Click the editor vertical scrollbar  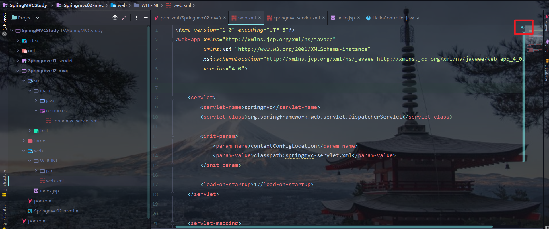[x=523, y=97]
